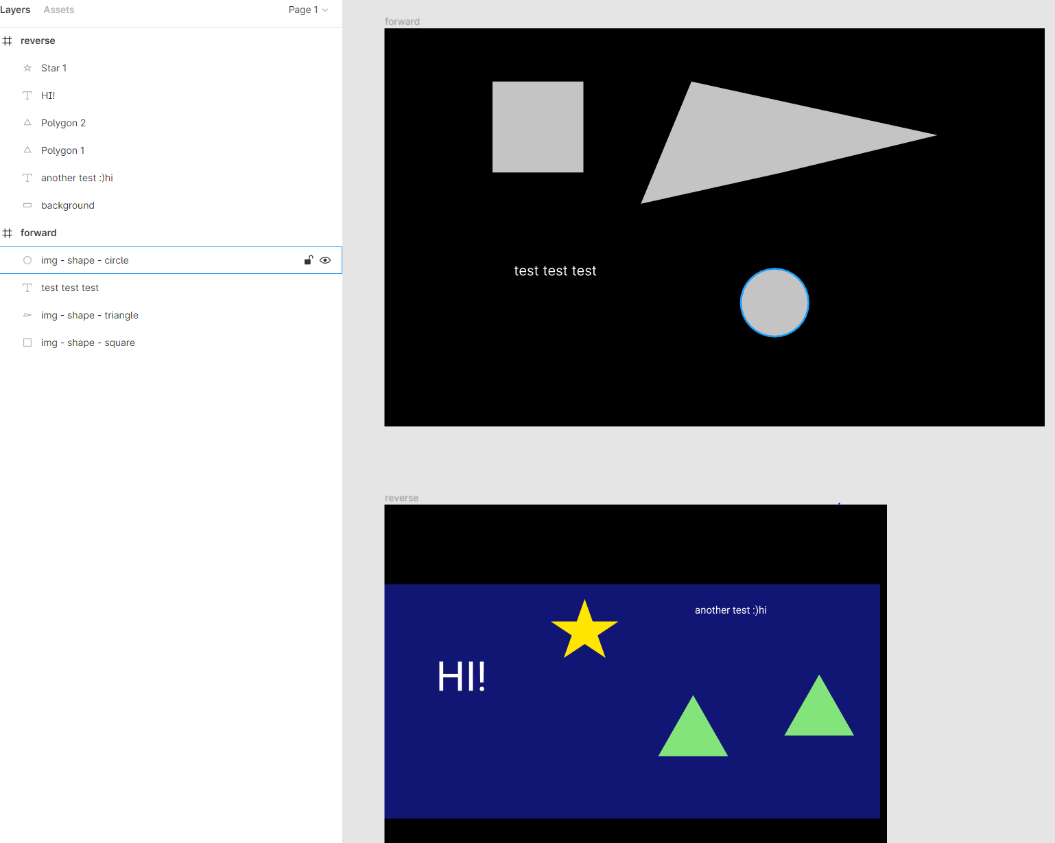
Task: Select the test test test text layer
Action: point(69,288)
